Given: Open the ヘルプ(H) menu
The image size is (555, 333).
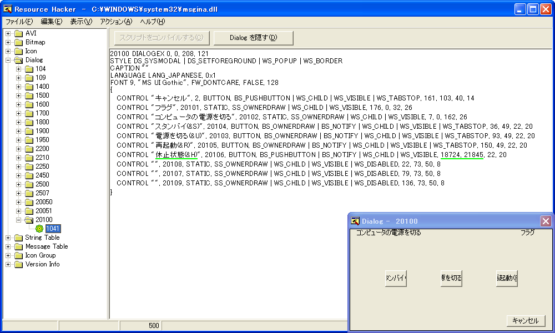Looking at the screenshot, I should click(x=152, y=22).
